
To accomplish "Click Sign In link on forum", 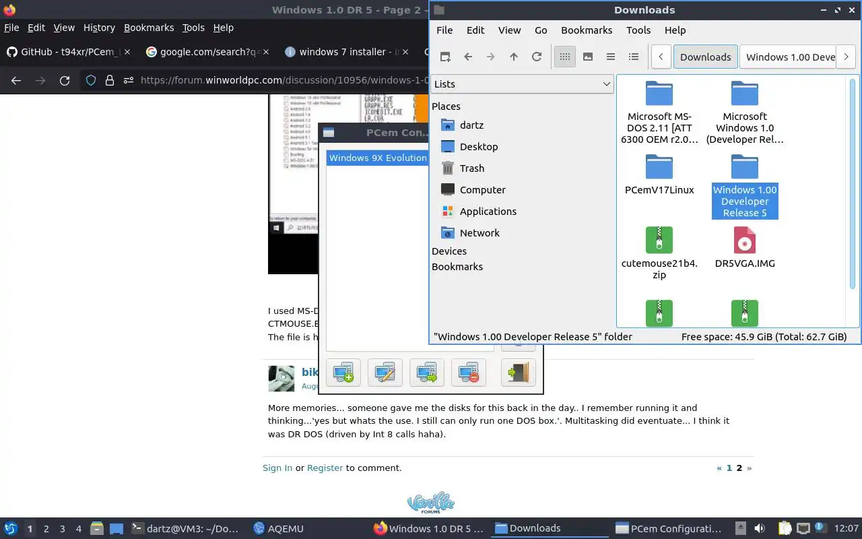I will tap(277, 468).
